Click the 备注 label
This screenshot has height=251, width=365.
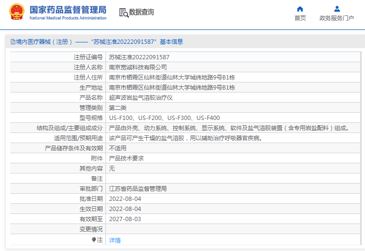(97, 179)
